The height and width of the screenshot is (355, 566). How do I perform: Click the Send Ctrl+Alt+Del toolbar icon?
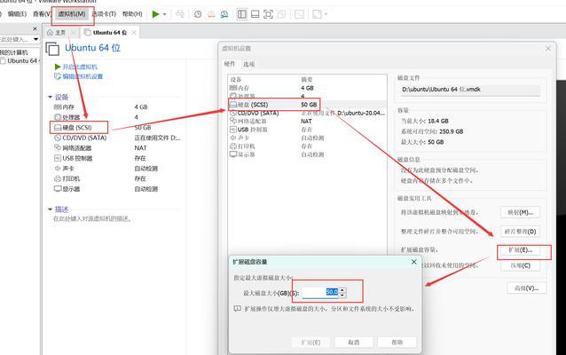[180, 14]
